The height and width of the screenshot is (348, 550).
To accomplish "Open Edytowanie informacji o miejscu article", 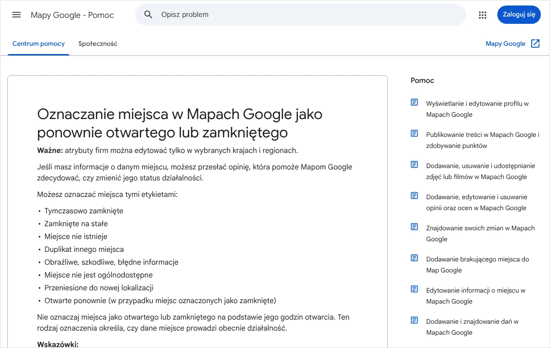I will pos(476,296).
